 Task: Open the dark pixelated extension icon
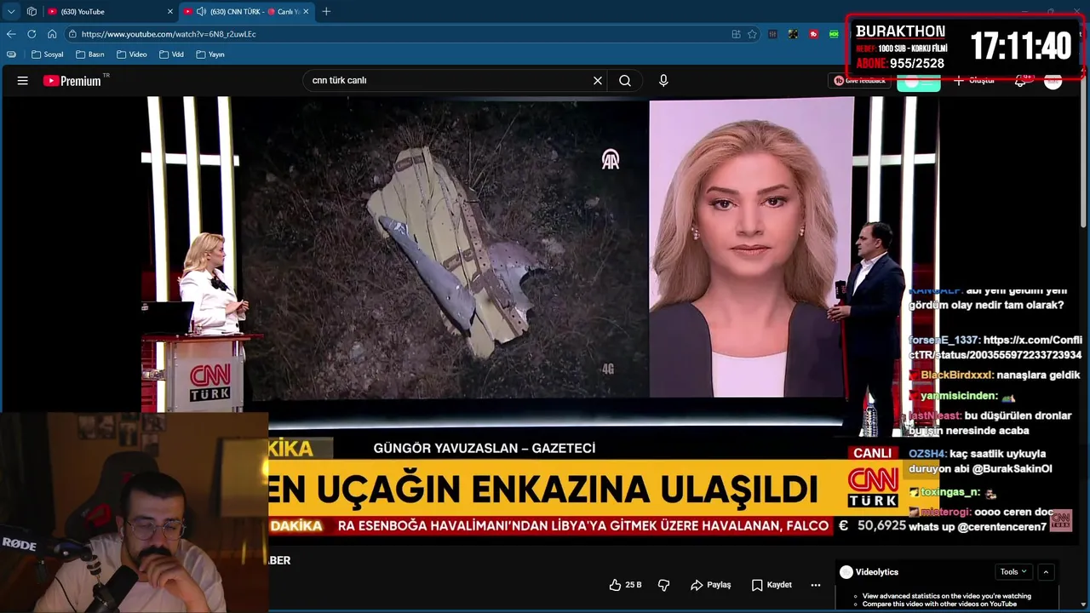793,34
